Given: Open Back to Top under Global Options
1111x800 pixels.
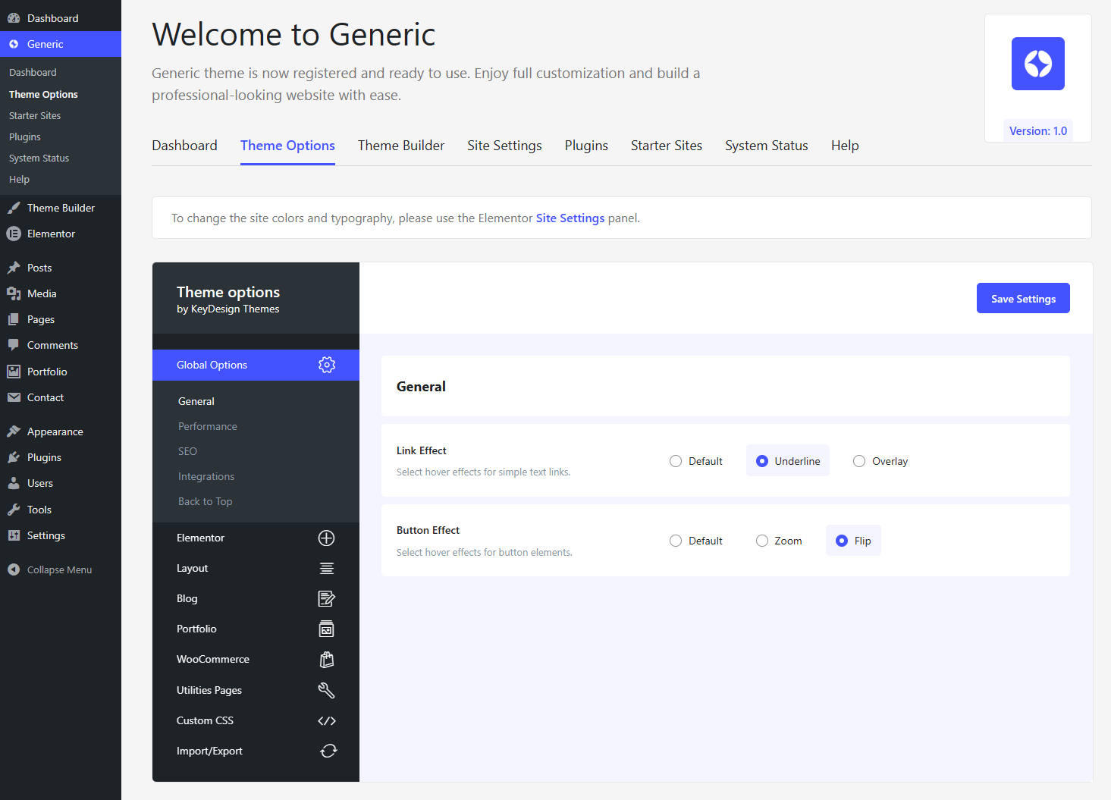Looking at the screenshot, I should point(206,501).
